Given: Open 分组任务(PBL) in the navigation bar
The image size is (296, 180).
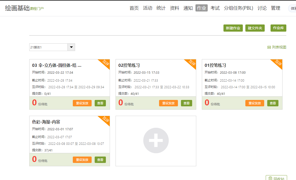Looking at the screenshot, I should tap(238, 8).
